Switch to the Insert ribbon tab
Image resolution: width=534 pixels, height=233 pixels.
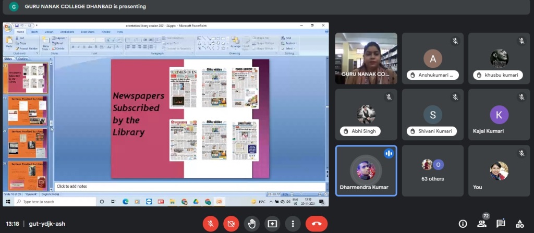click(x=34, y=32)
